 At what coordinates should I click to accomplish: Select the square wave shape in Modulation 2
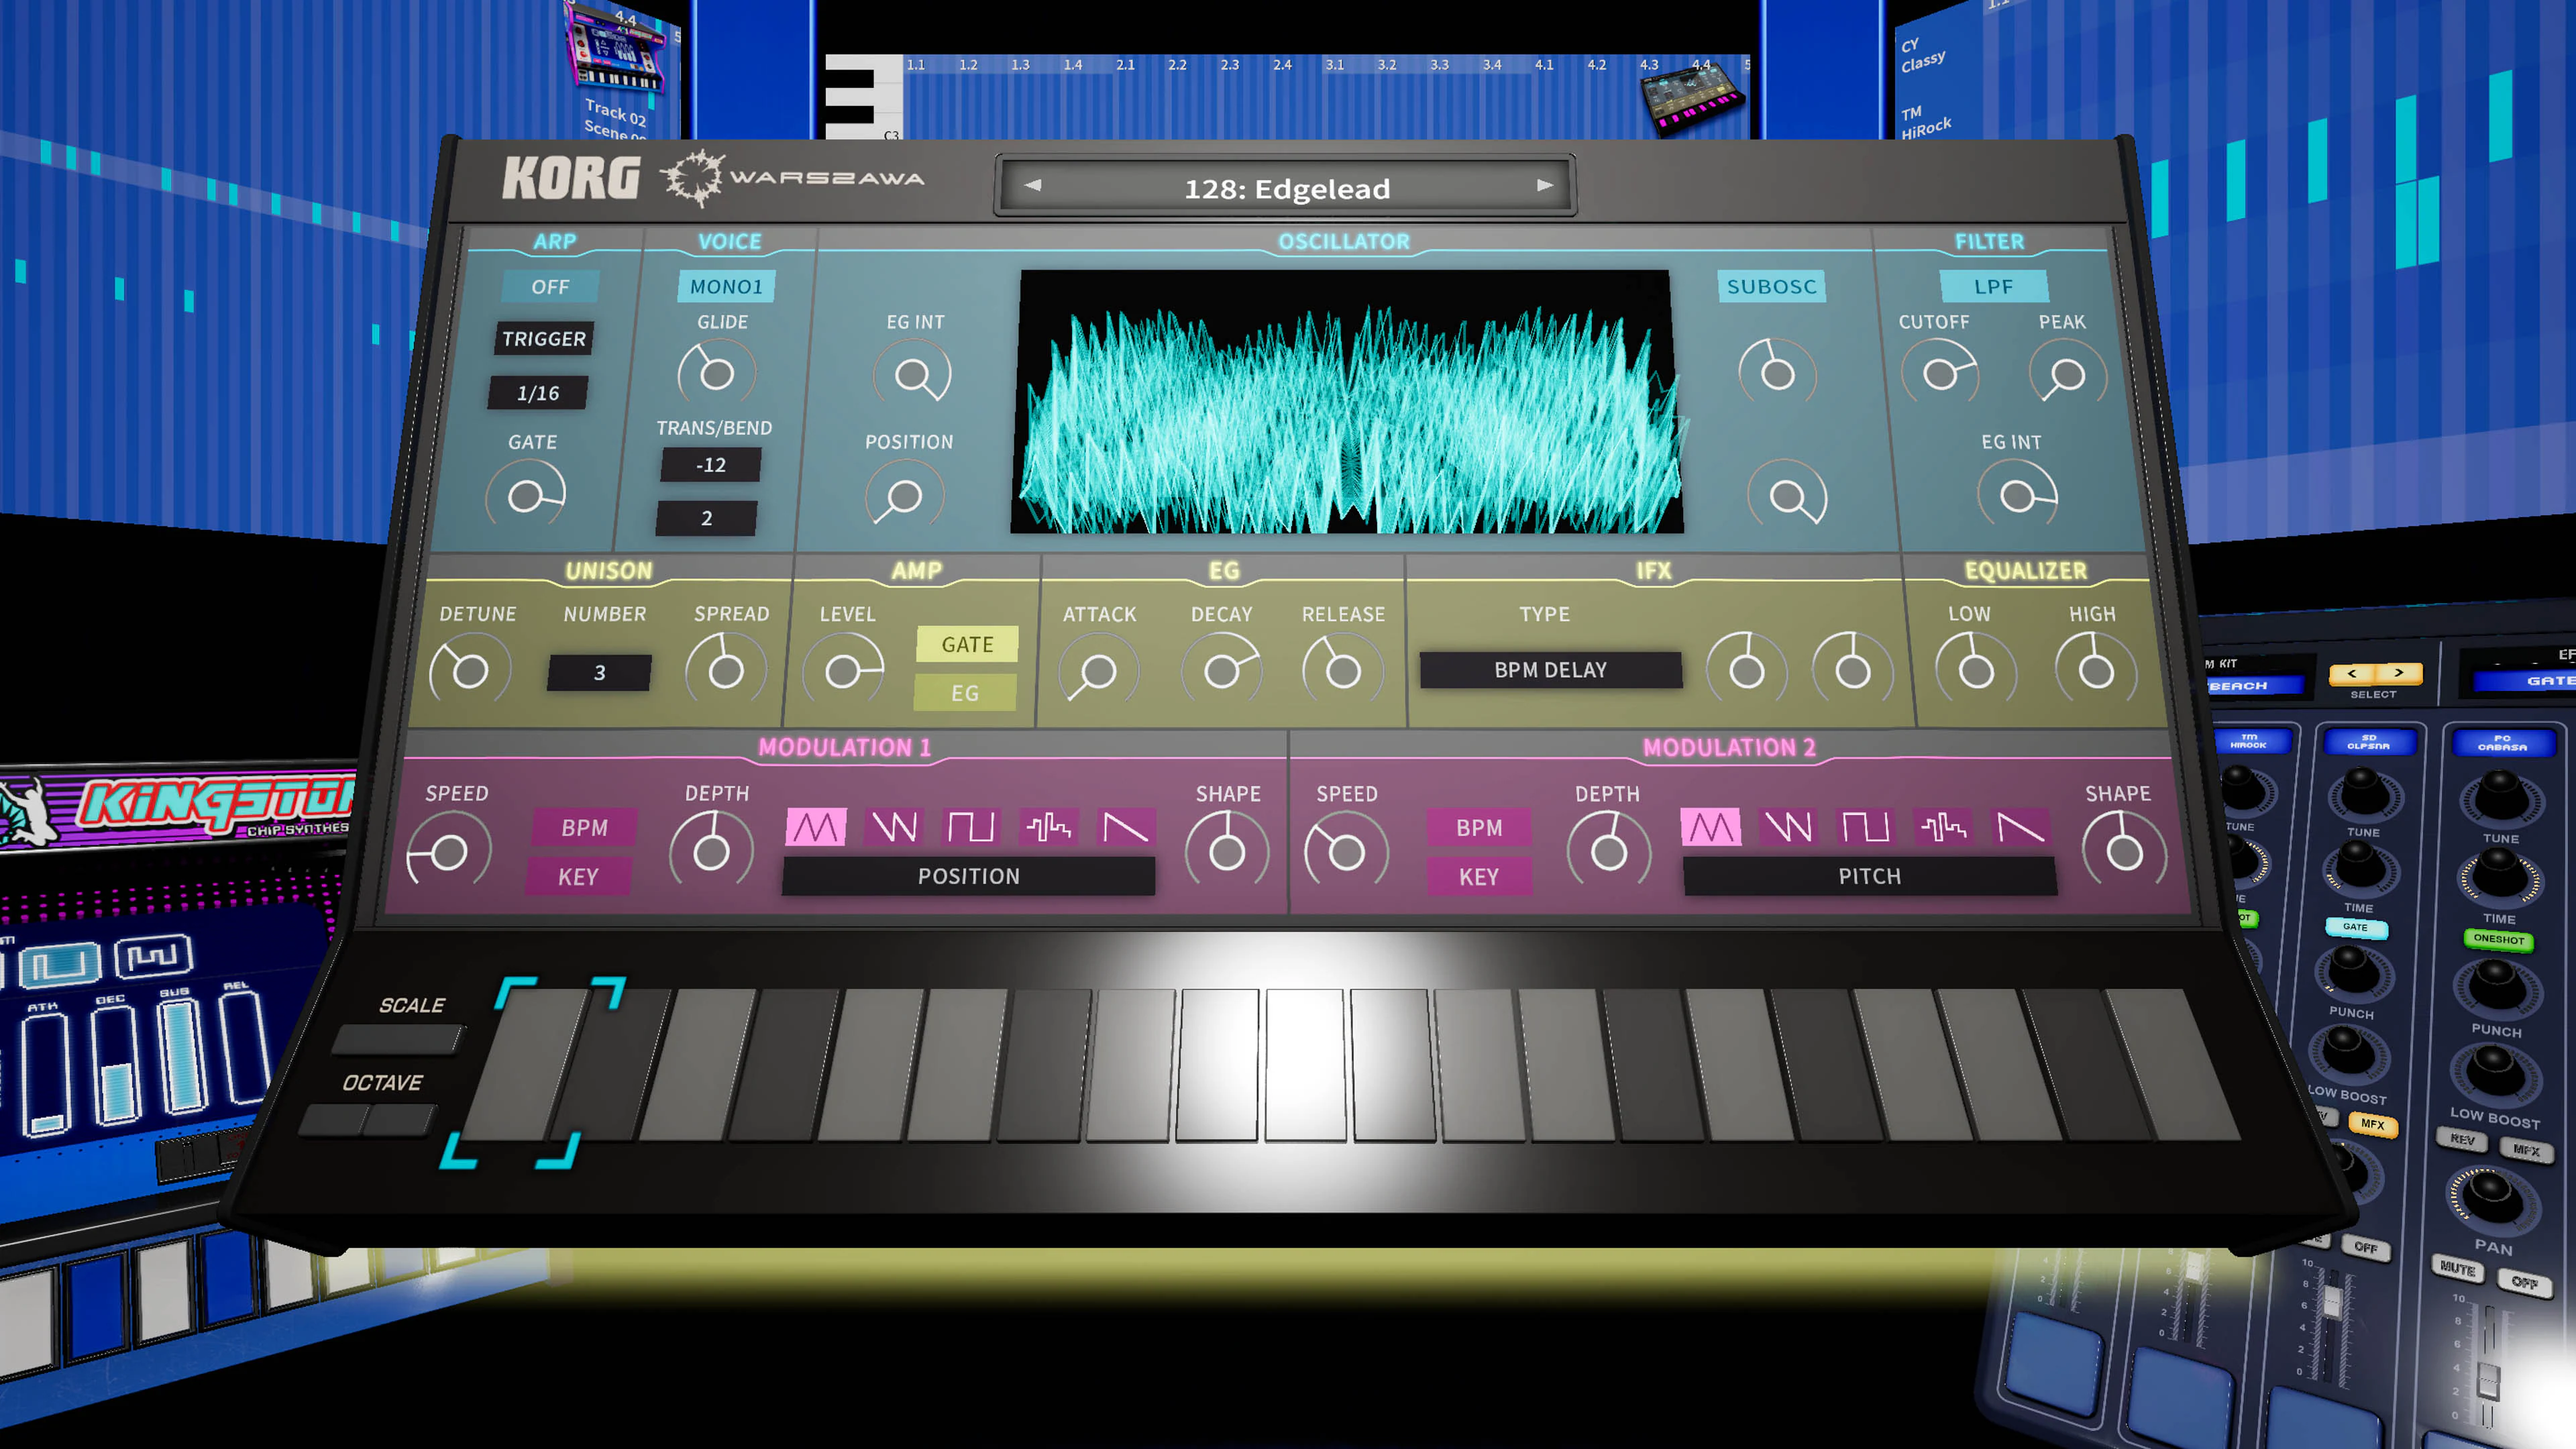pyautogui.click(x=1867, y=828)
